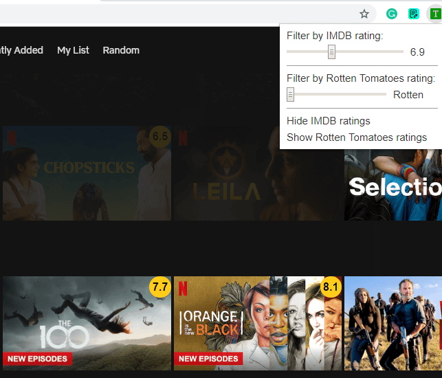
Task: Click the Filter by IMDB rating label
Action: click(335, 36)
